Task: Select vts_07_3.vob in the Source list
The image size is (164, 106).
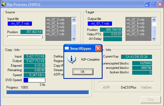Action: tap(55, 20)
